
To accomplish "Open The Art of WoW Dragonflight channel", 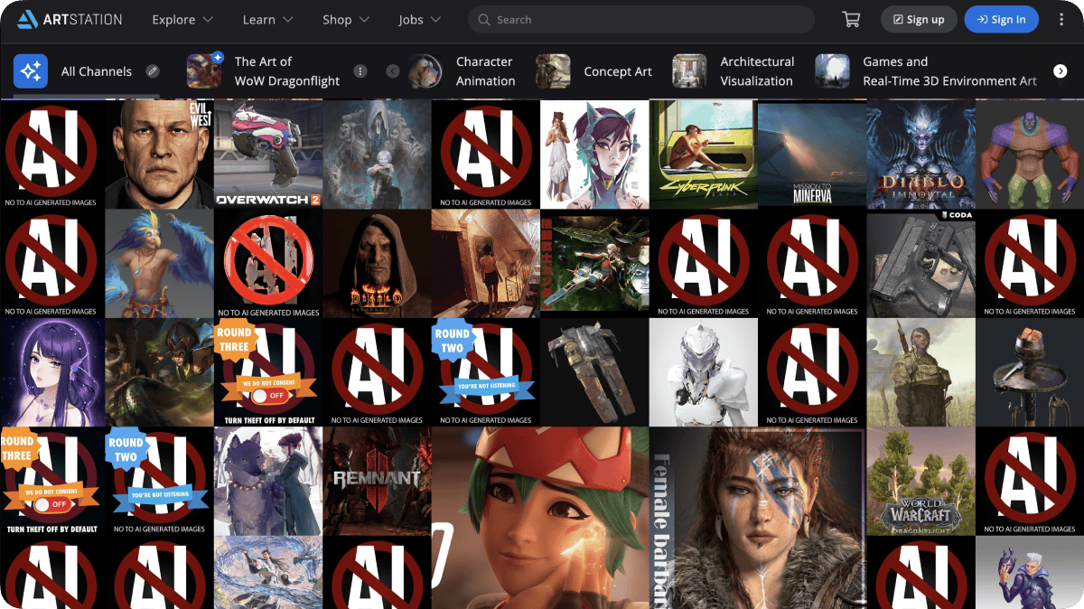I will point(277,70).
